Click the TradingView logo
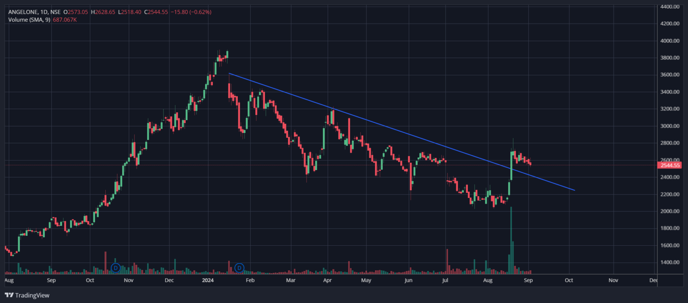The image size is (688, 303). pos(27,295)
